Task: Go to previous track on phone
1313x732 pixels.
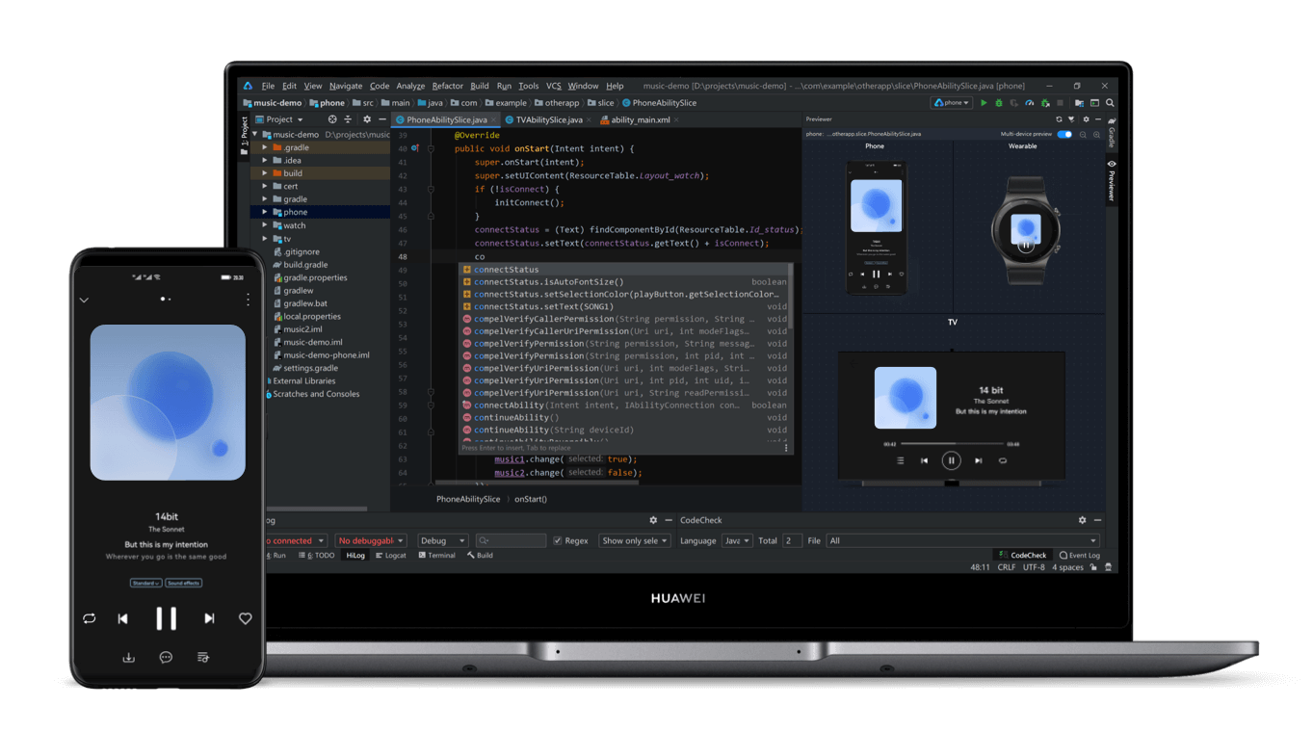Action: point(122,618)
